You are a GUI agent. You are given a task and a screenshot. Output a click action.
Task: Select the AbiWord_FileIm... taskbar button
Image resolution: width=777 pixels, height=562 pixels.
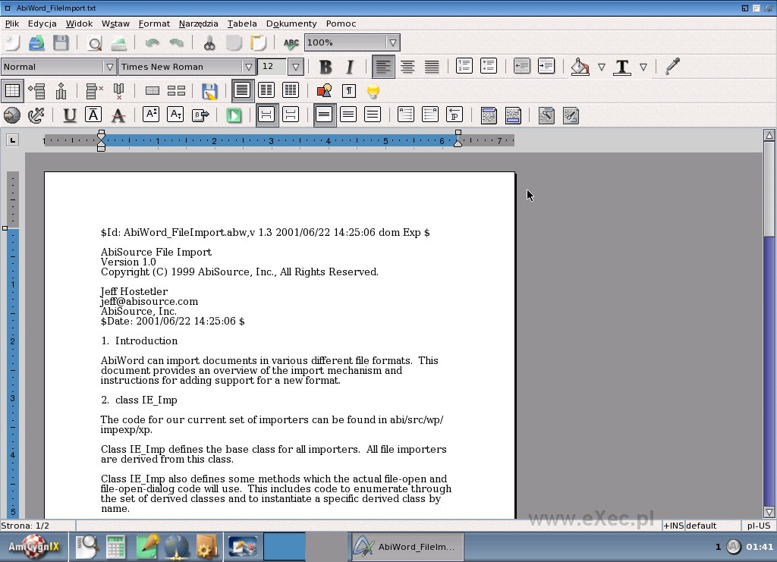pos(407,547)
